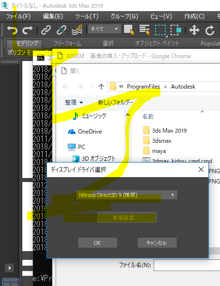Select PC in the navigation pane
Screen dimensions: 220x286
(76, 147)
